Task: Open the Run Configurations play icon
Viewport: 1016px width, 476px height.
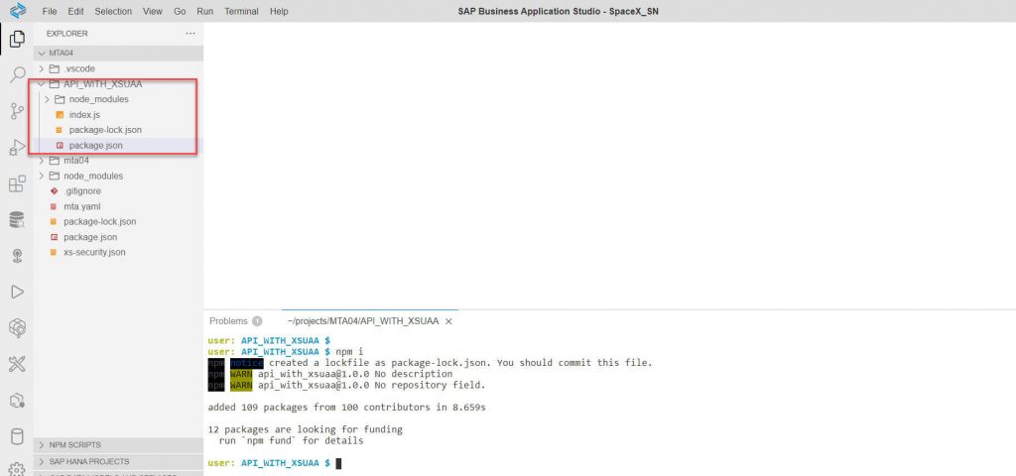Action: (x=18, y=293)
